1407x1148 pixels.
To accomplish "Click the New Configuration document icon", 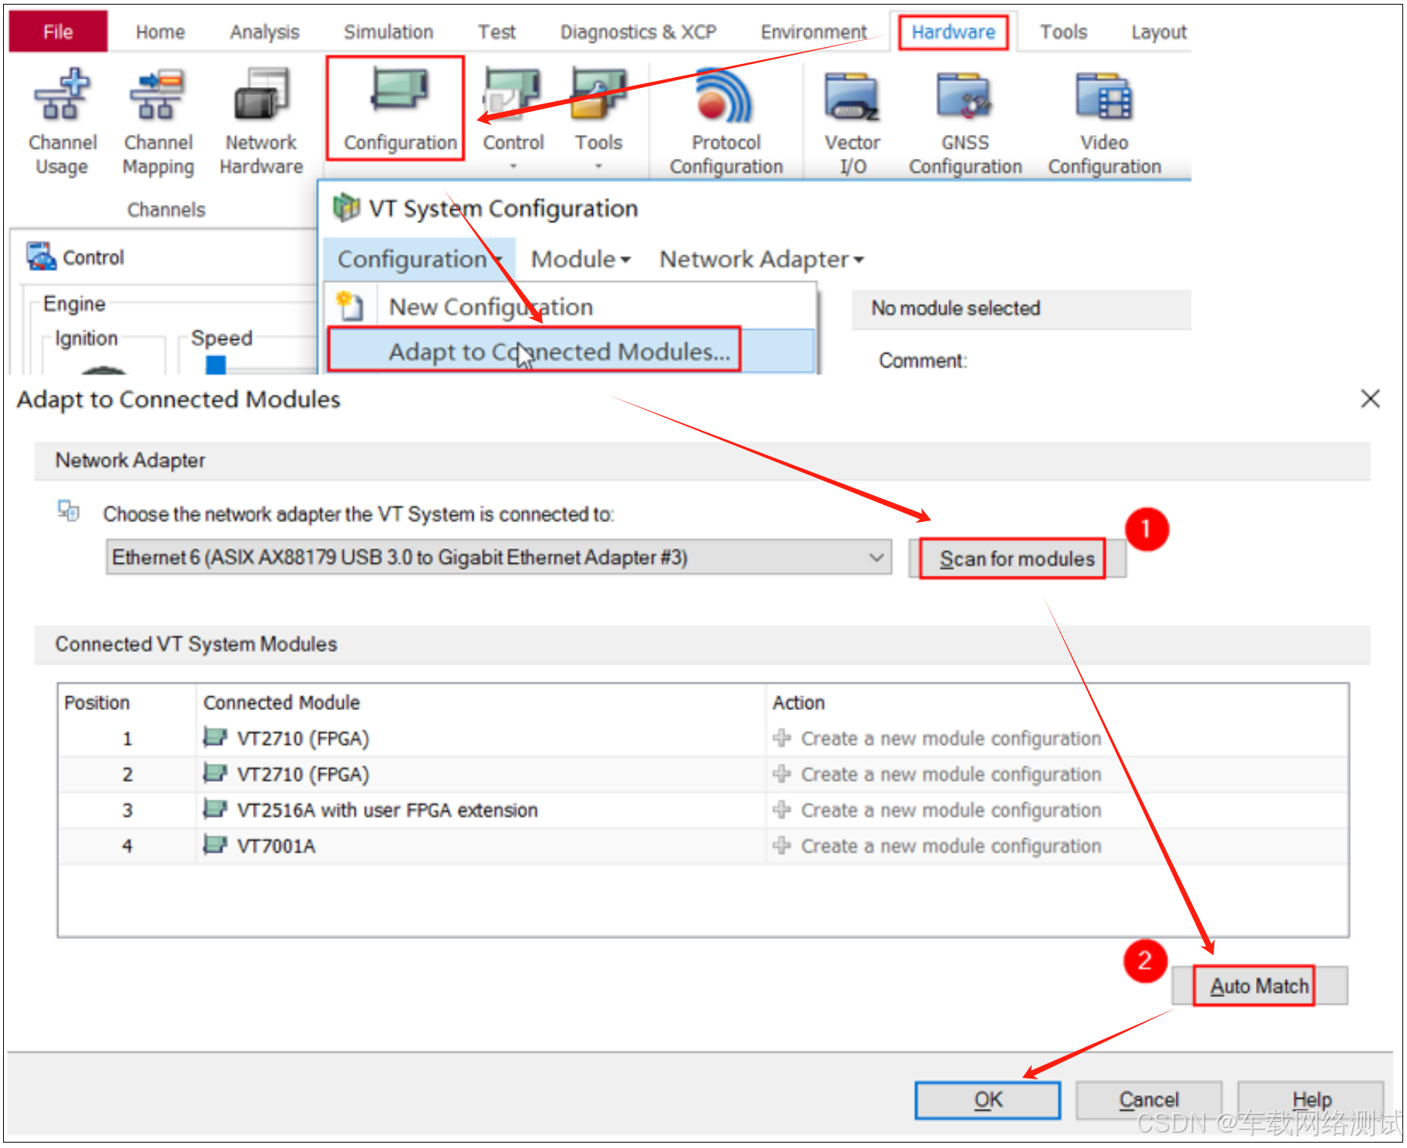I will pos(349,306).
